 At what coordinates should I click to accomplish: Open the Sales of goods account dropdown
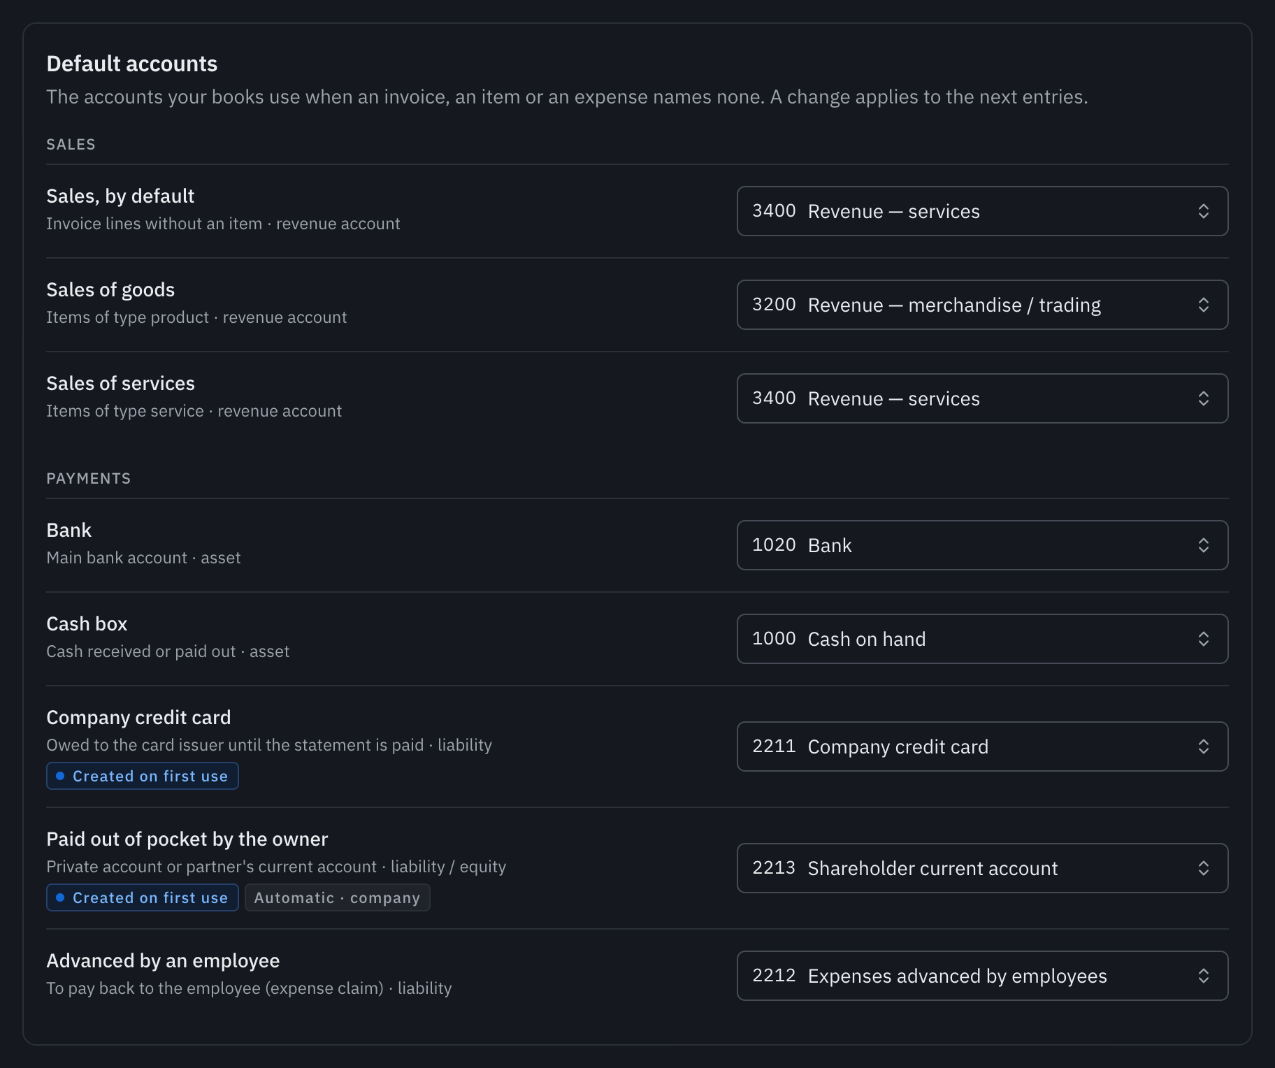pyautogui.click(x=982, y=305)
